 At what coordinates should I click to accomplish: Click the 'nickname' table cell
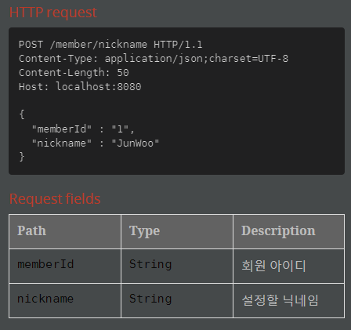point(65,301)
